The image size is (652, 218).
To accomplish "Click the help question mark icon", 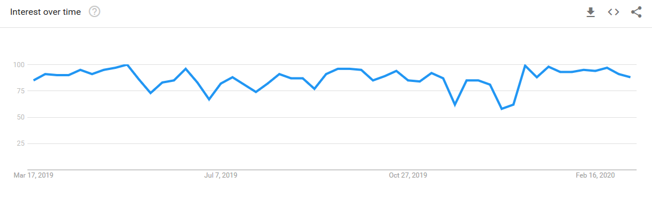I will 95,12.
